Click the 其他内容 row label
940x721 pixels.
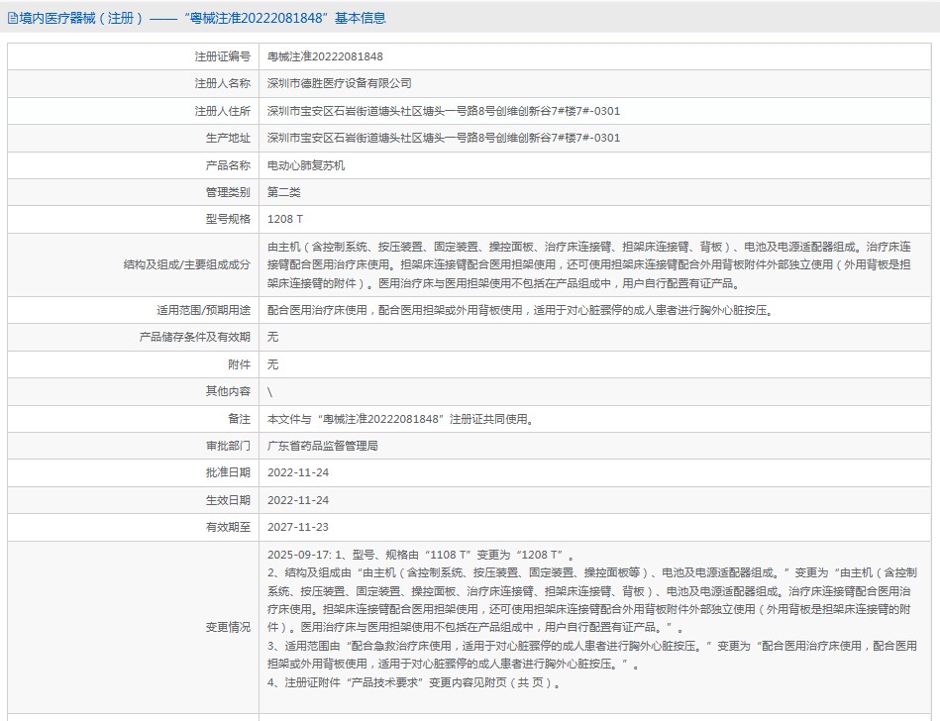click(x=228, y=391)
